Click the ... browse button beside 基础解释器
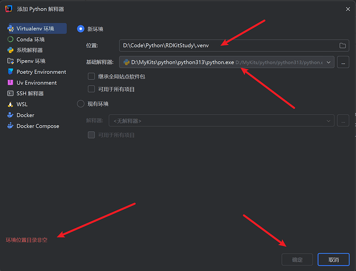The image size is (356, 271). click(343, 62)
